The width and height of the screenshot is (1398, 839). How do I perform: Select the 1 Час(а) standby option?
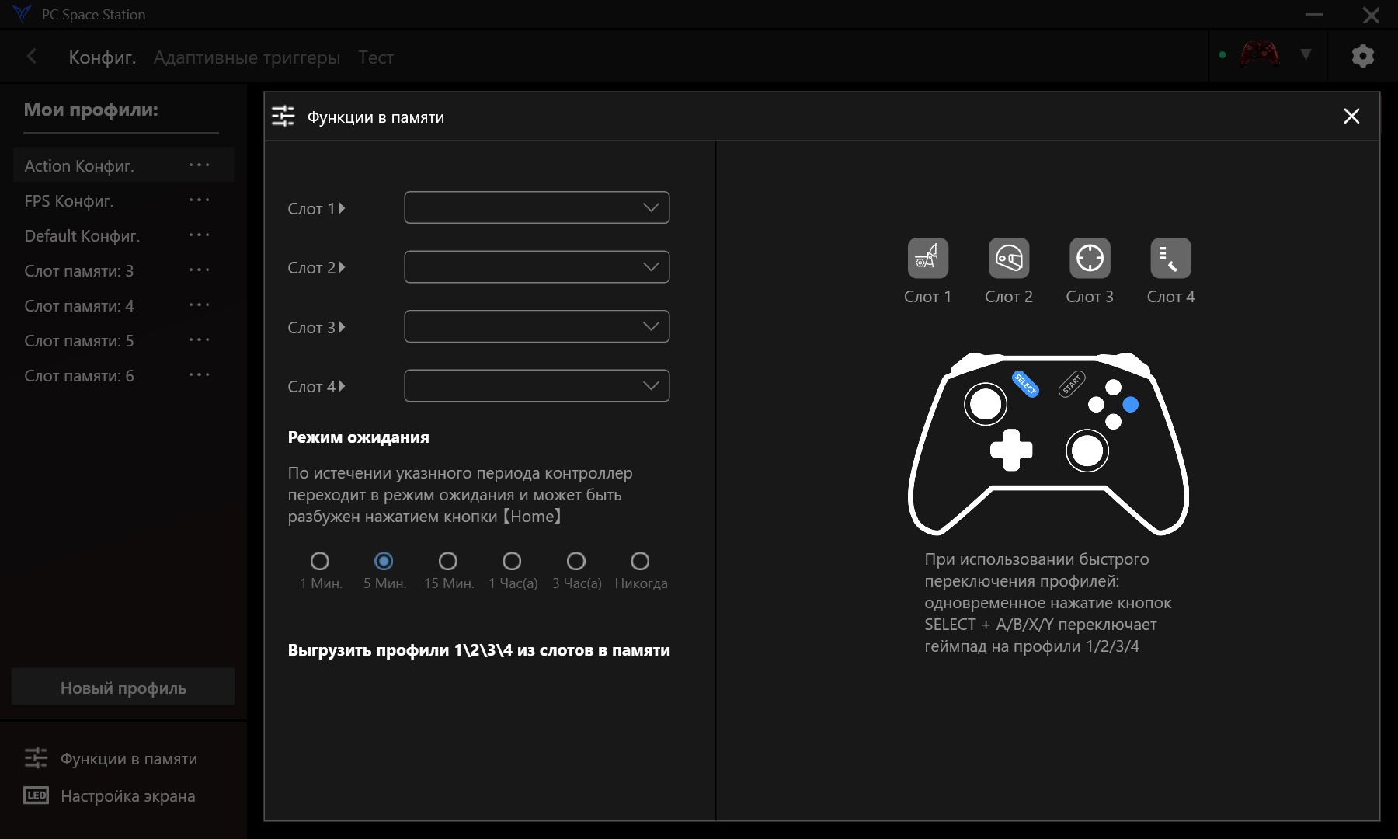[x=512, y=561]
